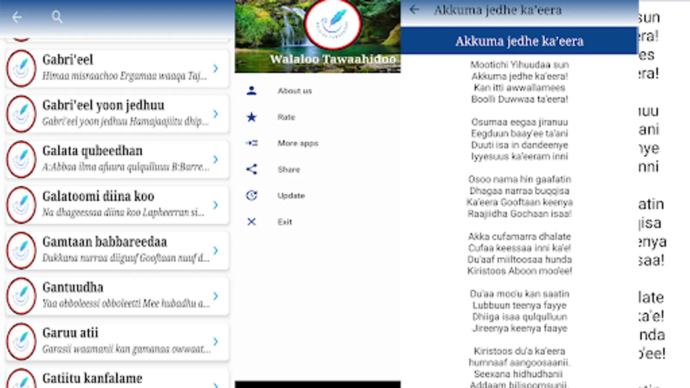Open Gabri'eel with its chevron arrow
Image resolution: width=690 pixels, height=388 pixels.
(216, 68)
